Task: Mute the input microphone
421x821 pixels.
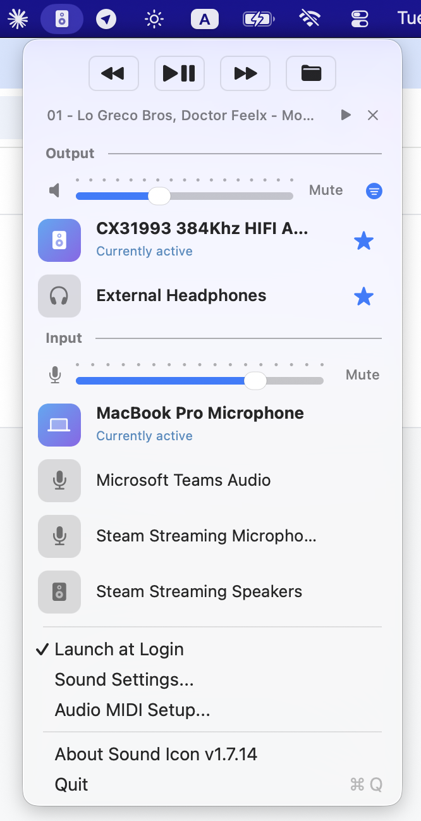Action: (363, 375)
